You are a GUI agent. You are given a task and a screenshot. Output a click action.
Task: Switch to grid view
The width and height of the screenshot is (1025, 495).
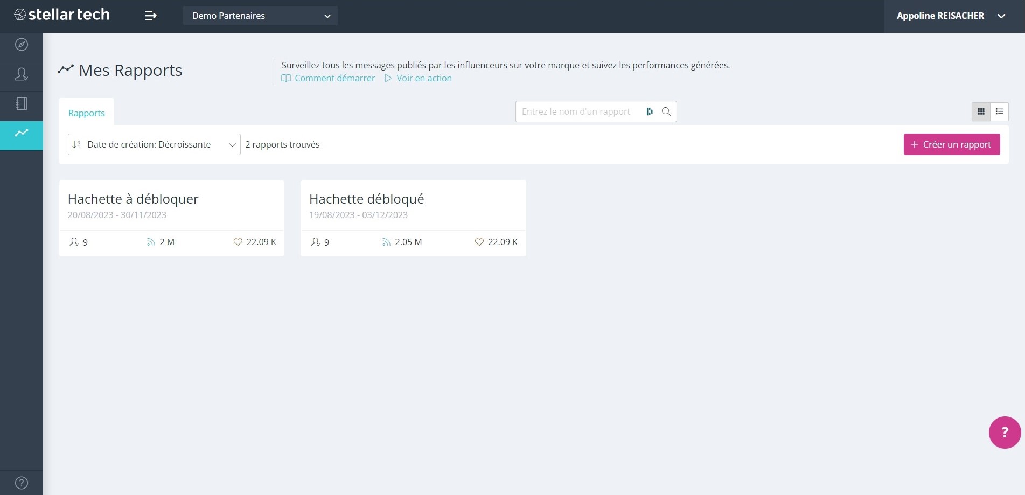coord(981,111)
